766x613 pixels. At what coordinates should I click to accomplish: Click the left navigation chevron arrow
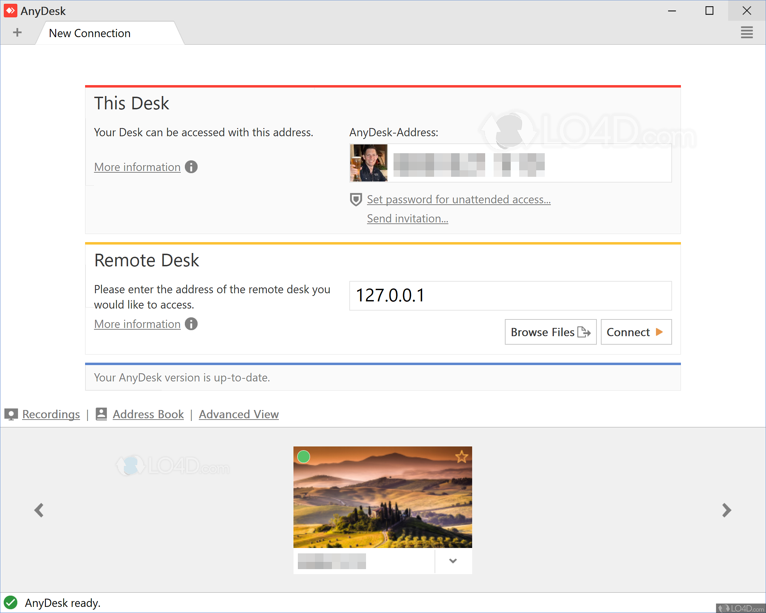[x=39, y=510]
